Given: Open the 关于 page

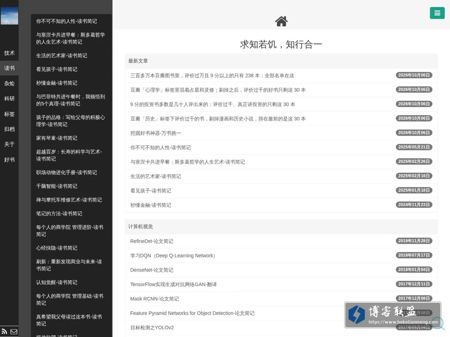Looking at the screenshot, I should pyautogui.click(x=9, y=144).
